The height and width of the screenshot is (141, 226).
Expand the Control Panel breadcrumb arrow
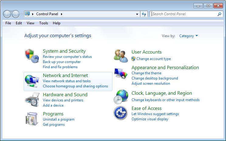click(62, 14)
